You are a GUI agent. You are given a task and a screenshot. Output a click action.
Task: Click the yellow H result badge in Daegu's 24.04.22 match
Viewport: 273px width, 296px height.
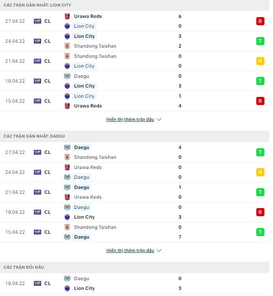pos(260,172)
